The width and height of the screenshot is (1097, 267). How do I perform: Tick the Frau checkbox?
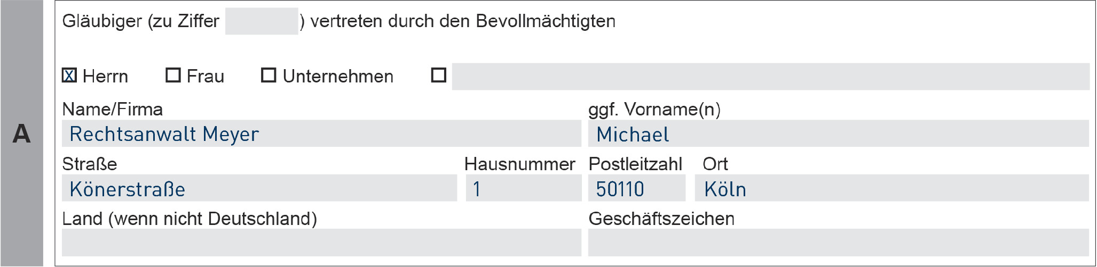click(x=173, y=76)
